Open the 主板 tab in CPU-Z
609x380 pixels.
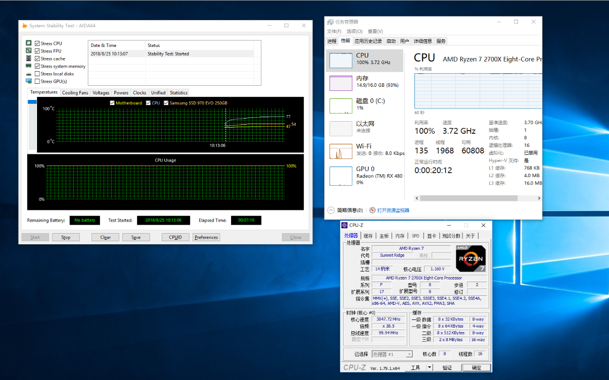point(384,236)
